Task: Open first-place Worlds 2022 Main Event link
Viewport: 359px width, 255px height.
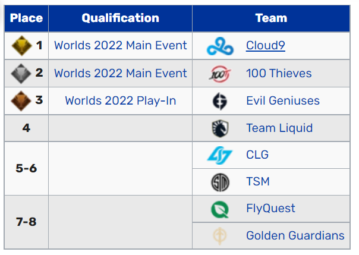Action: 121,45
